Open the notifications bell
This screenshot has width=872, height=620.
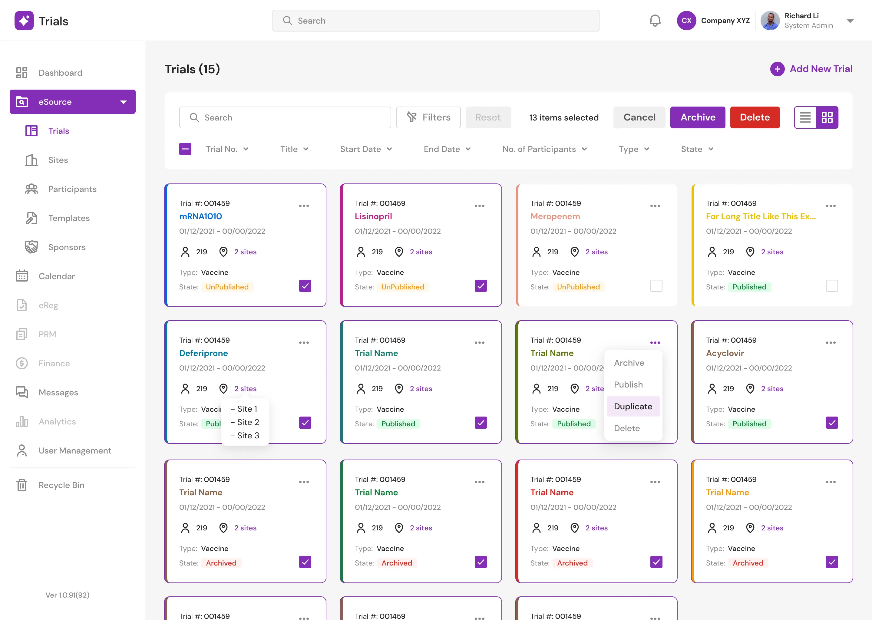655,21
